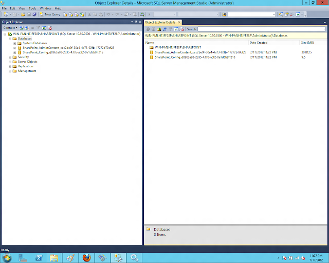The width and height of the screenshot is (329, 263).
Task: Click Filter funnel icon in Object Explorer
Action: [x=39, y=28]
